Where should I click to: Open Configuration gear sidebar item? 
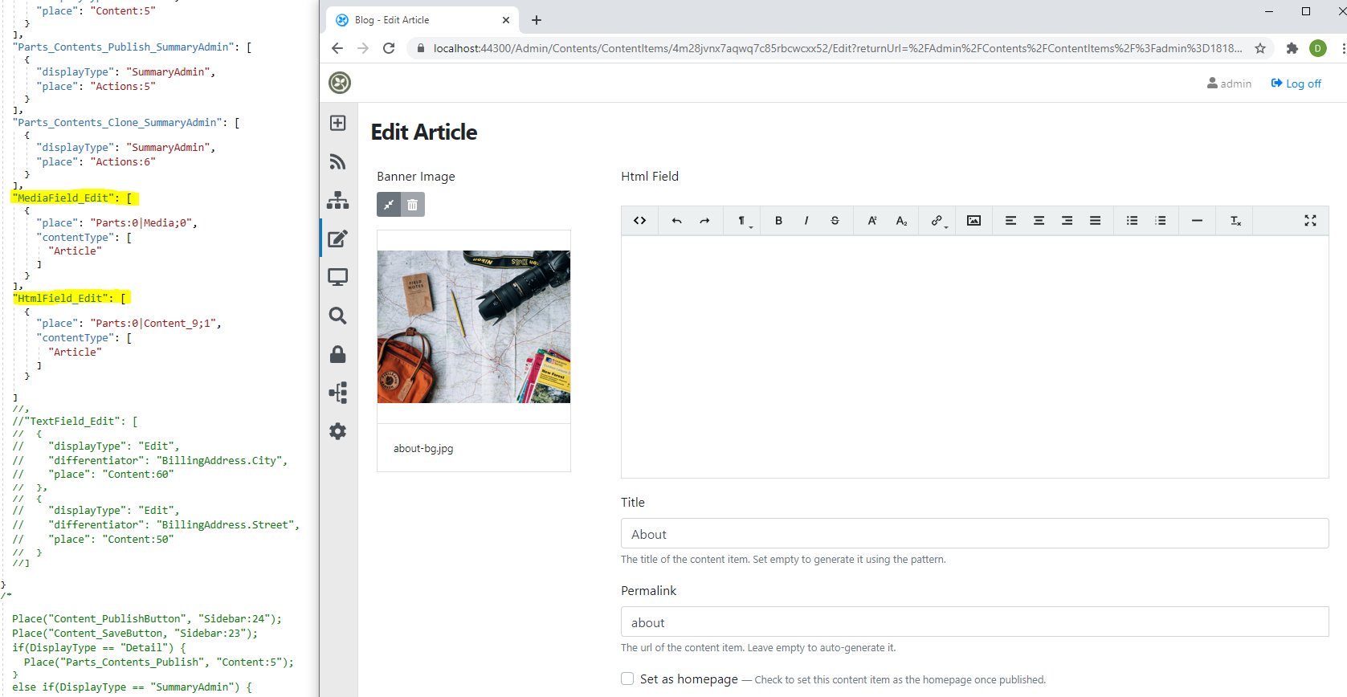point(338,431)
